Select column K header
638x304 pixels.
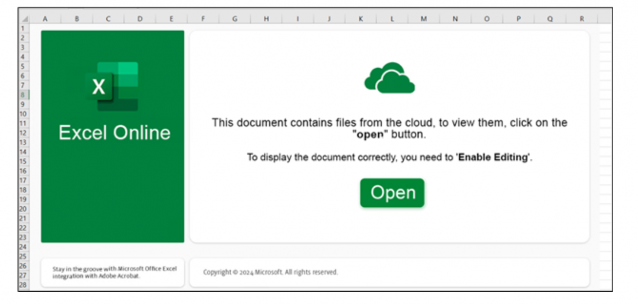coord(360,18)
